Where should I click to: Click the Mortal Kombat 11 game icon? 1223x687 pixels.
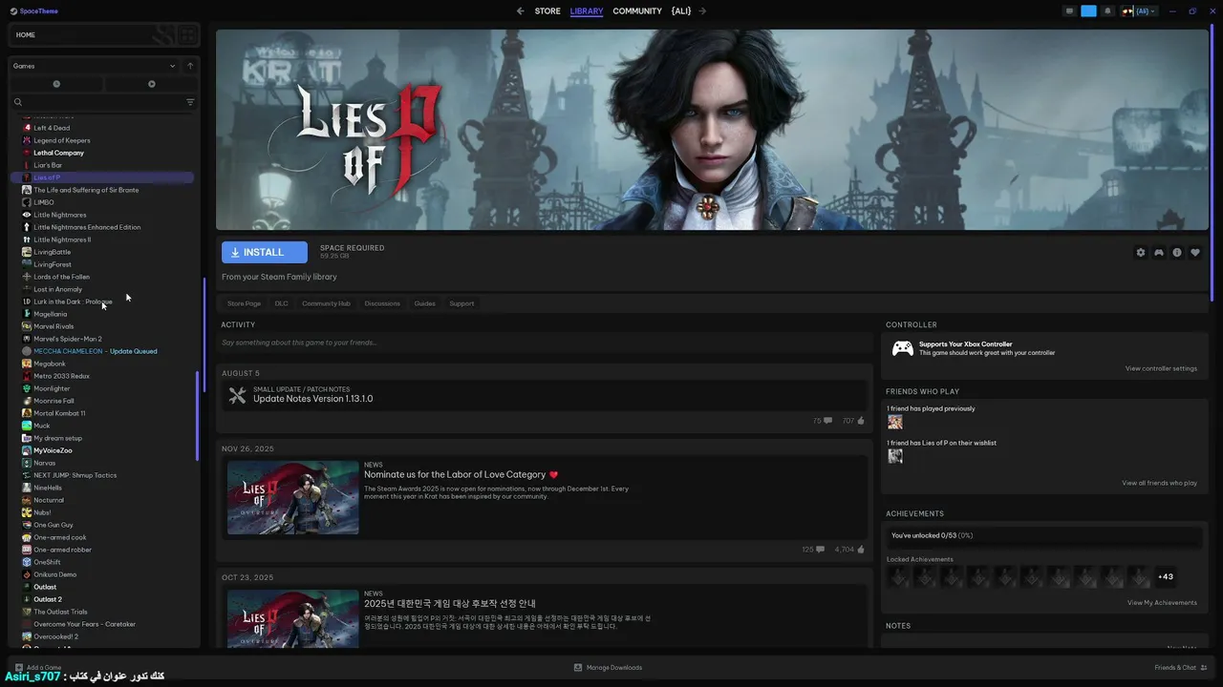[27, 413]
